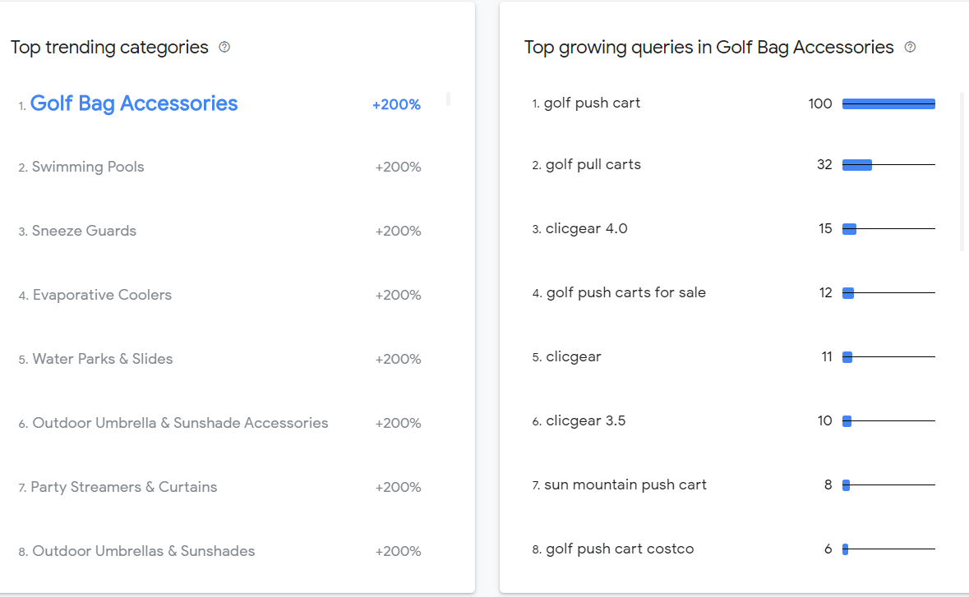Click sun mountain push cart query
Viewport: 969px width, 597px height.
pos(625,485)
